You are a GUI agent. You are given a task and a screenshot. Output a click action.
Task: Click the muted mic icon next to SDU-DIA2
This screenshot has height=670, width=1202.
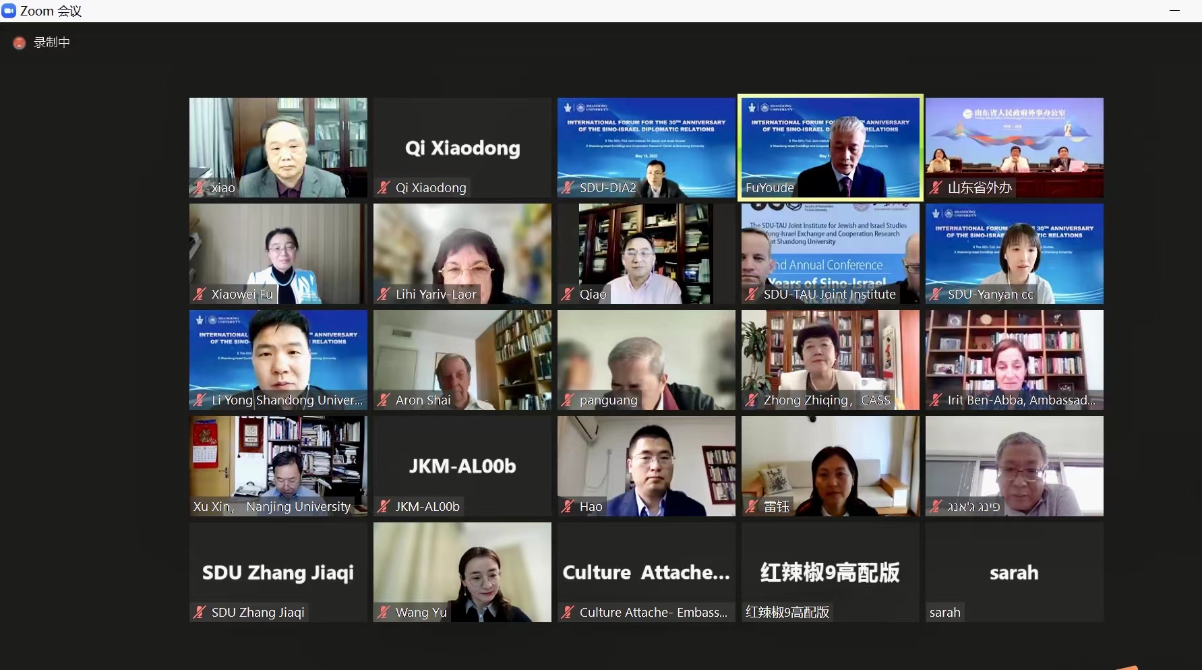[x=568, y=188]
